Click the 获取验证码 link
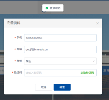This screenshot has width=109, height=100. click(87, 73)
